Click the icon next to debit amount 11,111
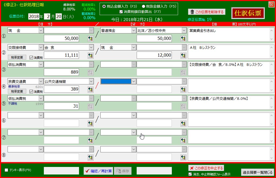This screenshot has width=276, height=178. coord(90,56)
